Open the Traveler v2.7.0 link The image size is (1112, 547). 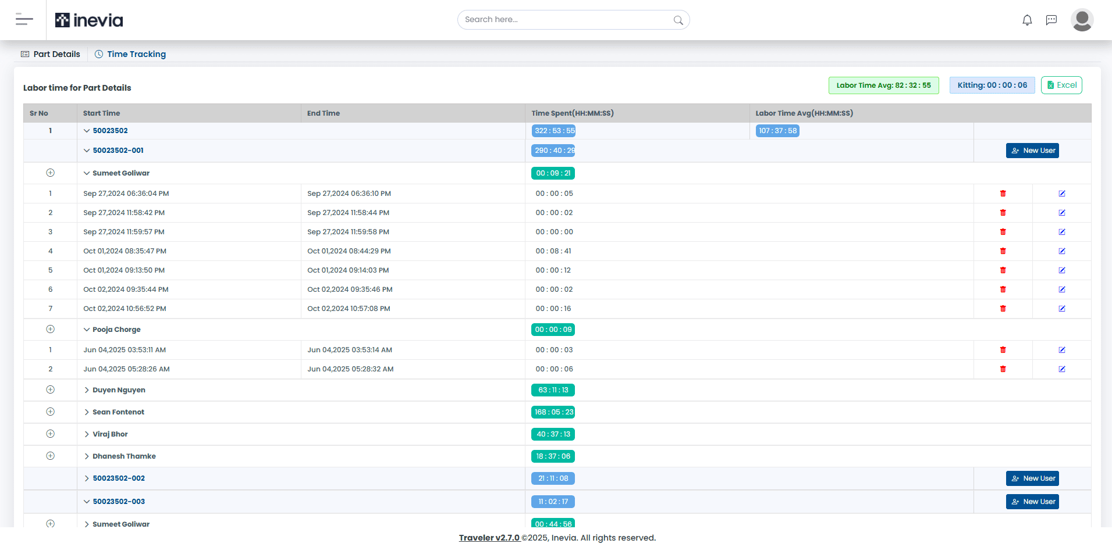(489, 537)
